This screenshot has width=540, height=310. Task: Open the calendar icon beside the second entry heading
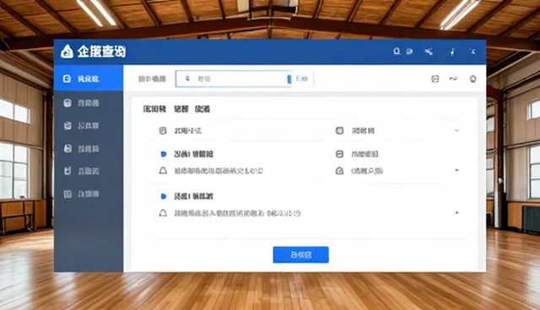pos(339,154)
